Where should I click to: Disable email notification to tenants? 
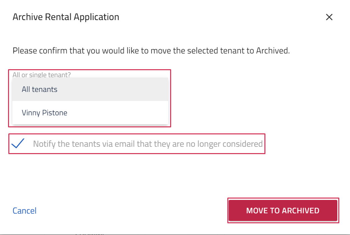point(18,143)
